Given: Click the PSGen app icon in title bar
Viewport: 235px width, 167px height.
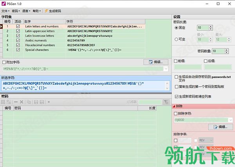Looking at the screenshot, I should (x=4, y=4).
